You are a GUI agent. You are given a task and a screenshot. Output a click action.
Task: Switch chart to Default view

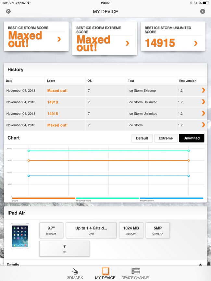pos(142,138)
